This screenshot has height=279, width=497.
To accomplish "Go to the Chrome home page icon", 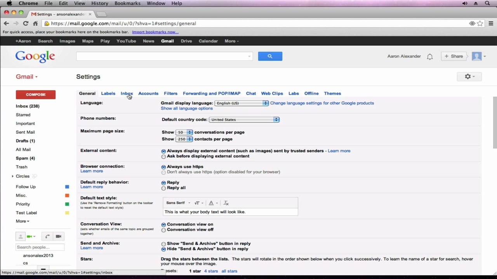I will [35, 23].
